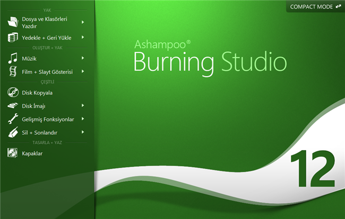
Task: Open the arrow next to Film + Slayt Gösterisi
Action: pos(83,71)
